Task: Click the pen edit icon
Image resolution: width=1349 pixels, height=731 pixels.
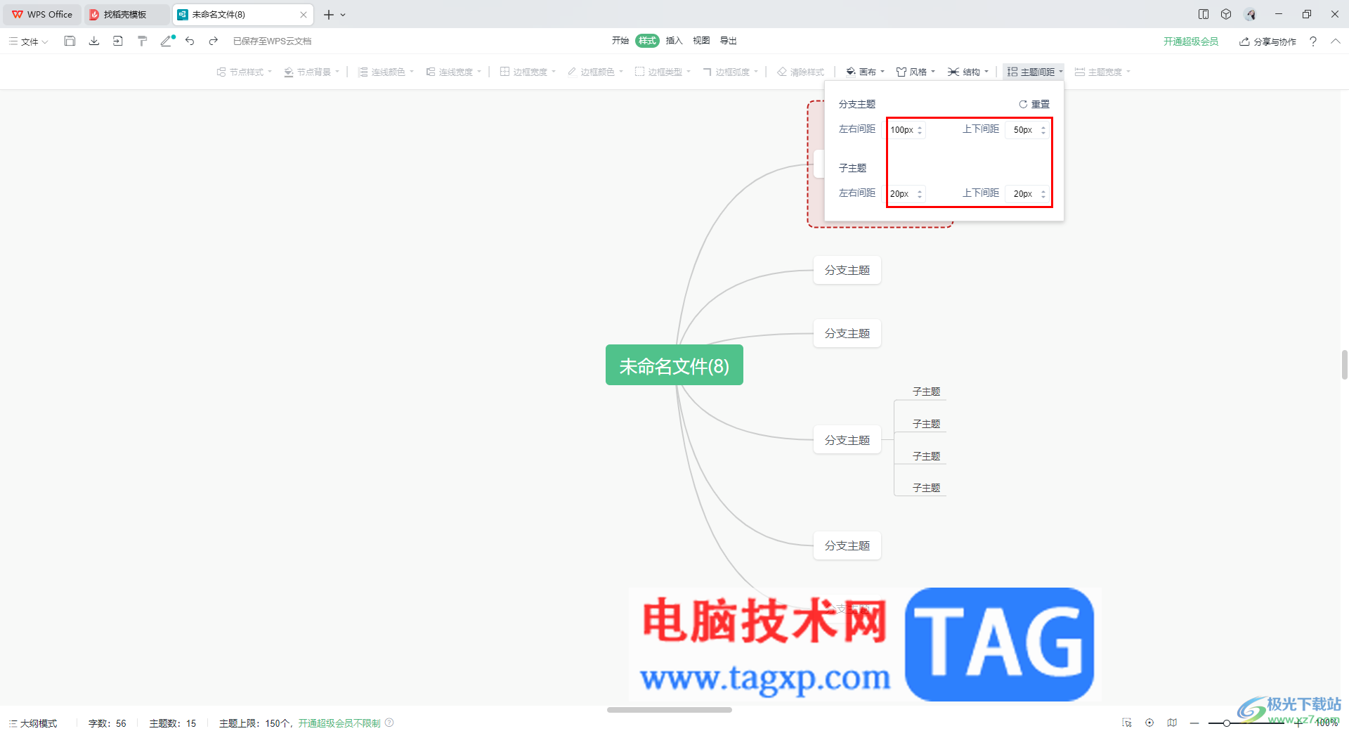Action: [167, 41]
